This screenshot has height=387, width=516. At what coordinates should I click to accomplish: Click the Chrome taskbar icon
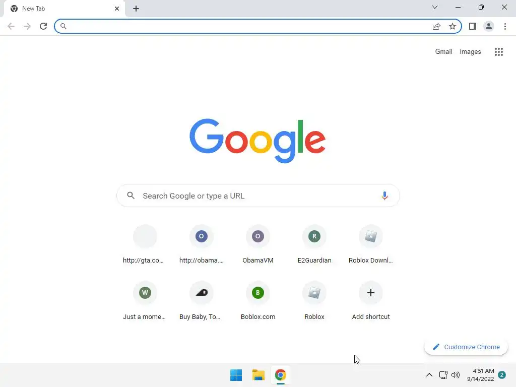coord(280,375)
